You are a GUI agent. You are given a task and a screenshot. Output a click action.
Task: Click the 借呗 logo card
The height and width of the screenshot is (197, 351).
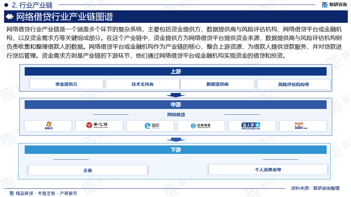coord(150,126)
